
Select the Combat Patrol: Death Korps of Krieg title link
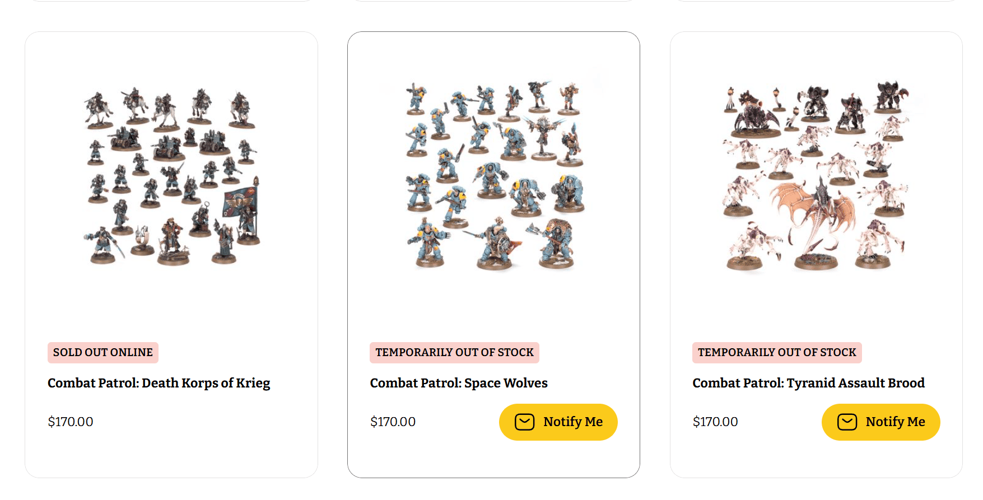[159, 383]
